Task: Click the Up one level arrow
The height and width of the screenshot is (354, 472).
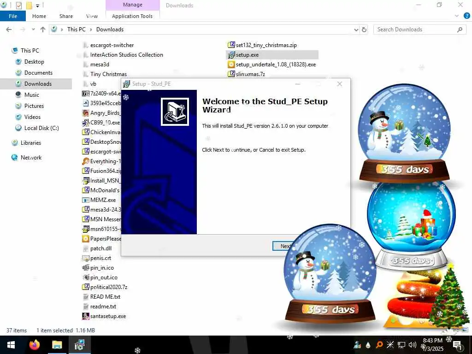Action: coord(43,29)
